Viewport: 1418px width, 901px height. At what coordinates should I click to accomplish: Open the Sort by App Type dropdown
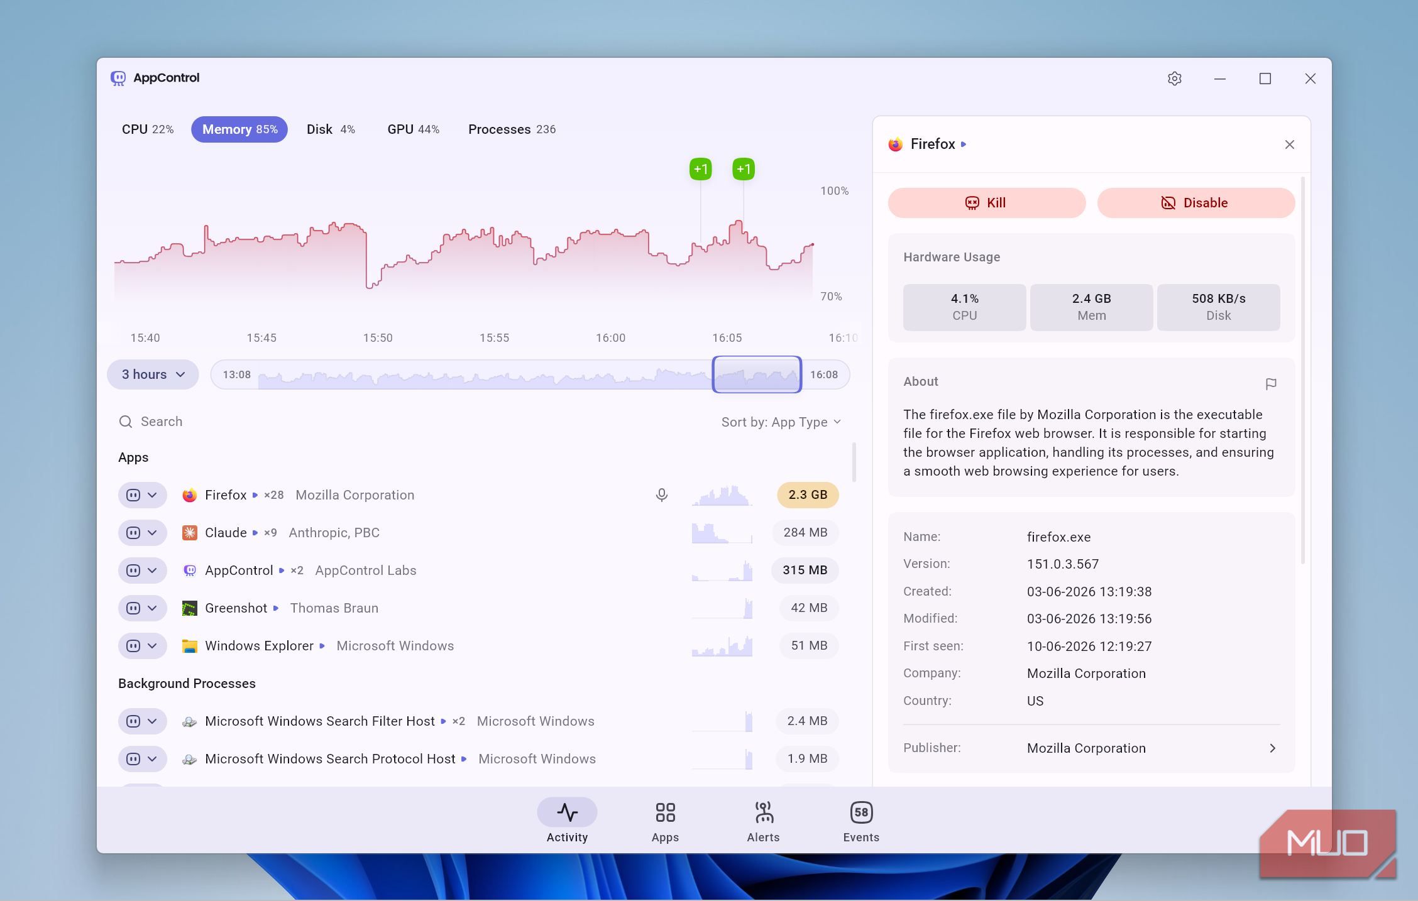781,422
